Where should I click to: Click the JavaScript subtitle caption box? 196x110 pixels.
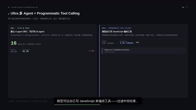98,101
